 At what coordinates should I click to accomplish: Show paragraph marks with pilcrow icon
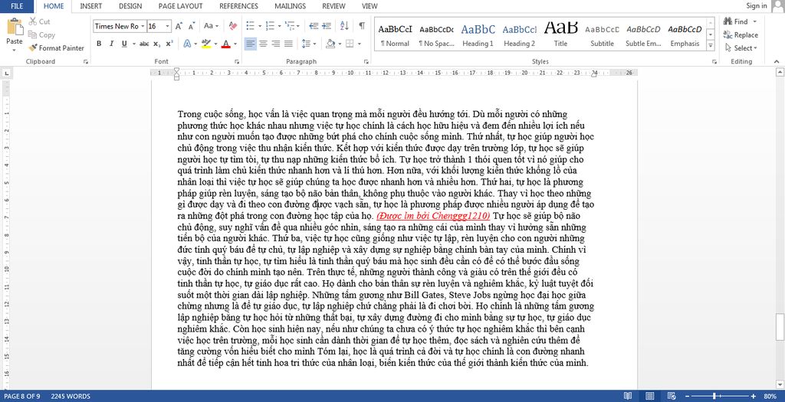point(362,25)
